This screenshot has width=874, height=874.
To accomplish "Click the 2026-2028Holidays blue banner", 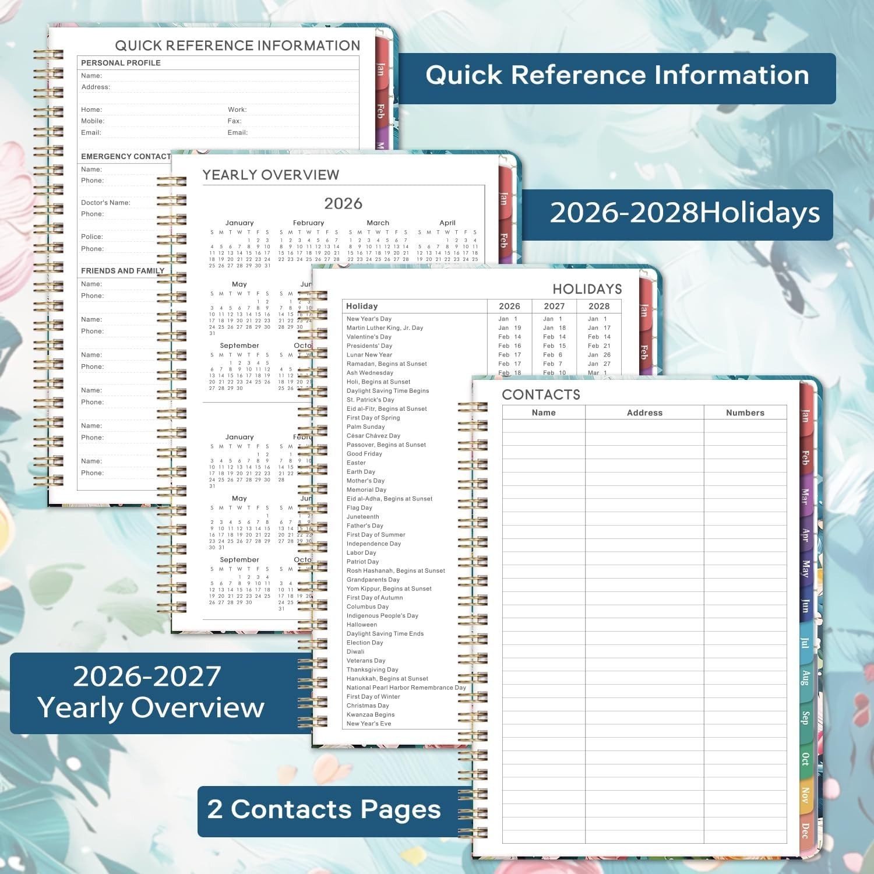I will 678,214.
